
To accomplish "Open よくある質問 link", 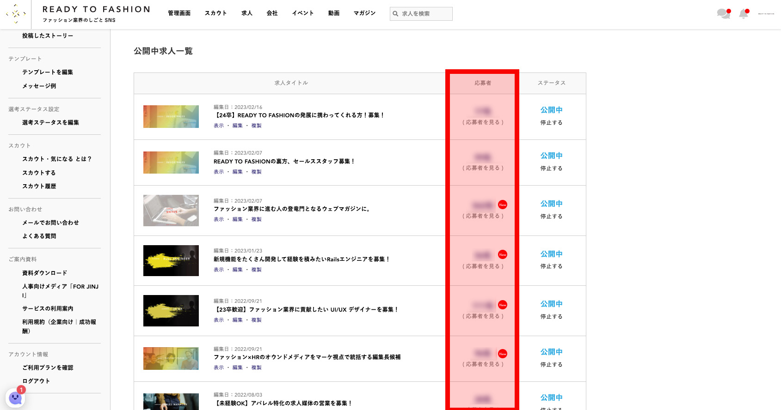I will (39, 236).
